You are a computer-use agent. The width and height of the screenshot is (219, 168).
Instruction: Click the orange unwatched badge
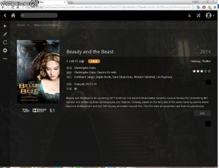(94, 61)
